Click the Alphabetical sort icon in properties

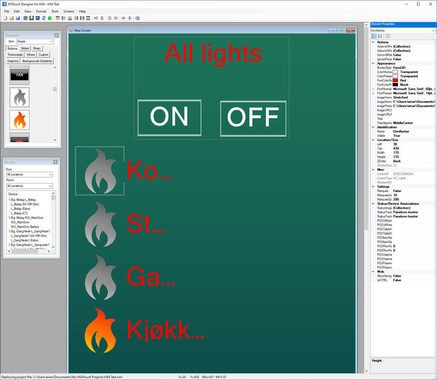[380, 36]
